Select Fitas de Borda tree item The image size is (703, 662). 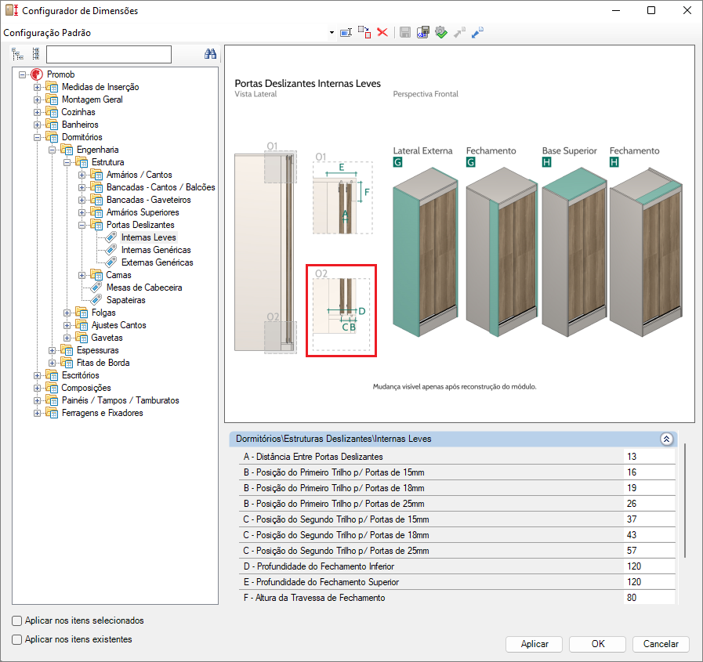103,363
